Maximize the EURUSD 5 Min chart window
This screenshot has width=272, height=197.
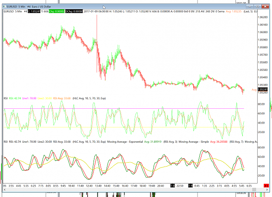[258, 7]
